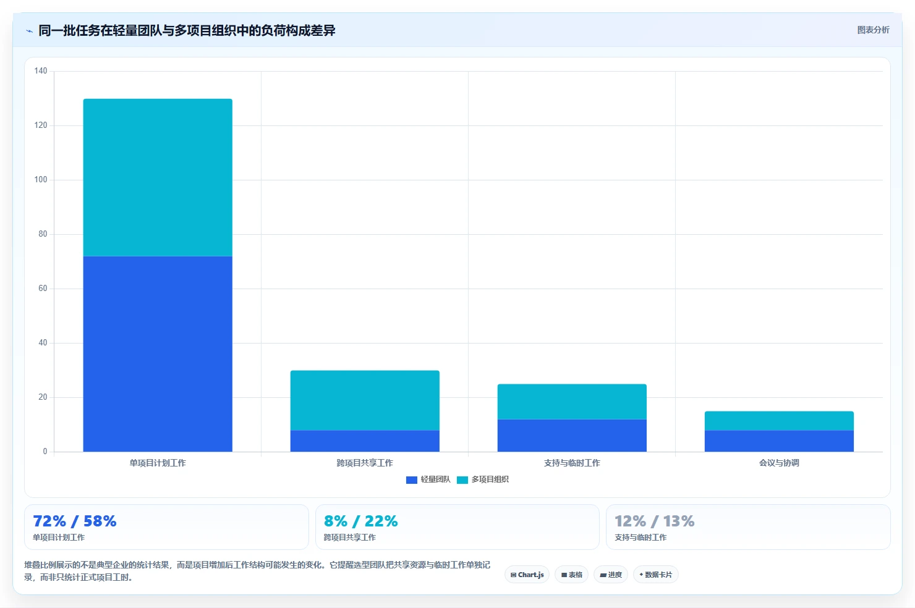This screenshot has height=608, width=915.
Task: Click the 跨项目共享工作 caption under 8% / 22%
Action: 350,538
